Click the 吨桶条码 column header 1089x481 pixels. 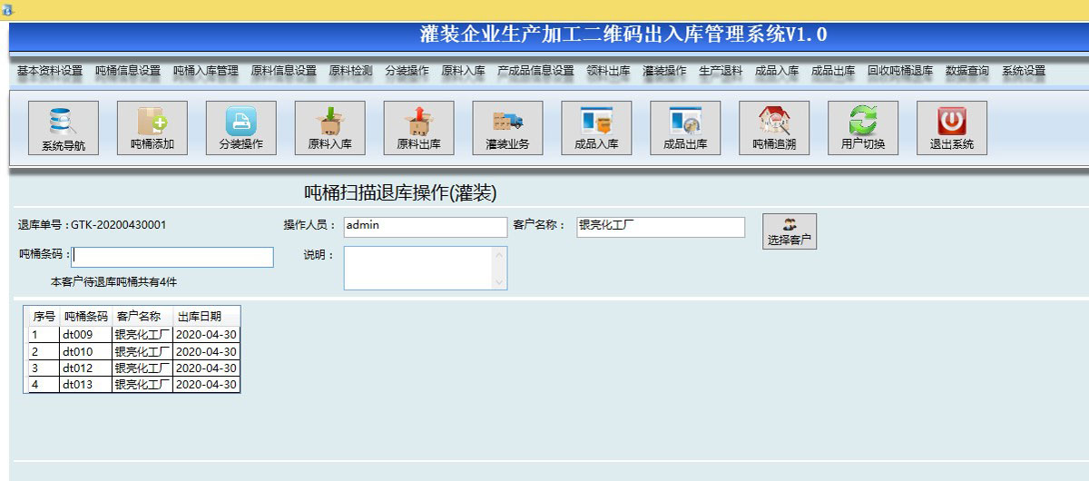(x=85, y=317)
